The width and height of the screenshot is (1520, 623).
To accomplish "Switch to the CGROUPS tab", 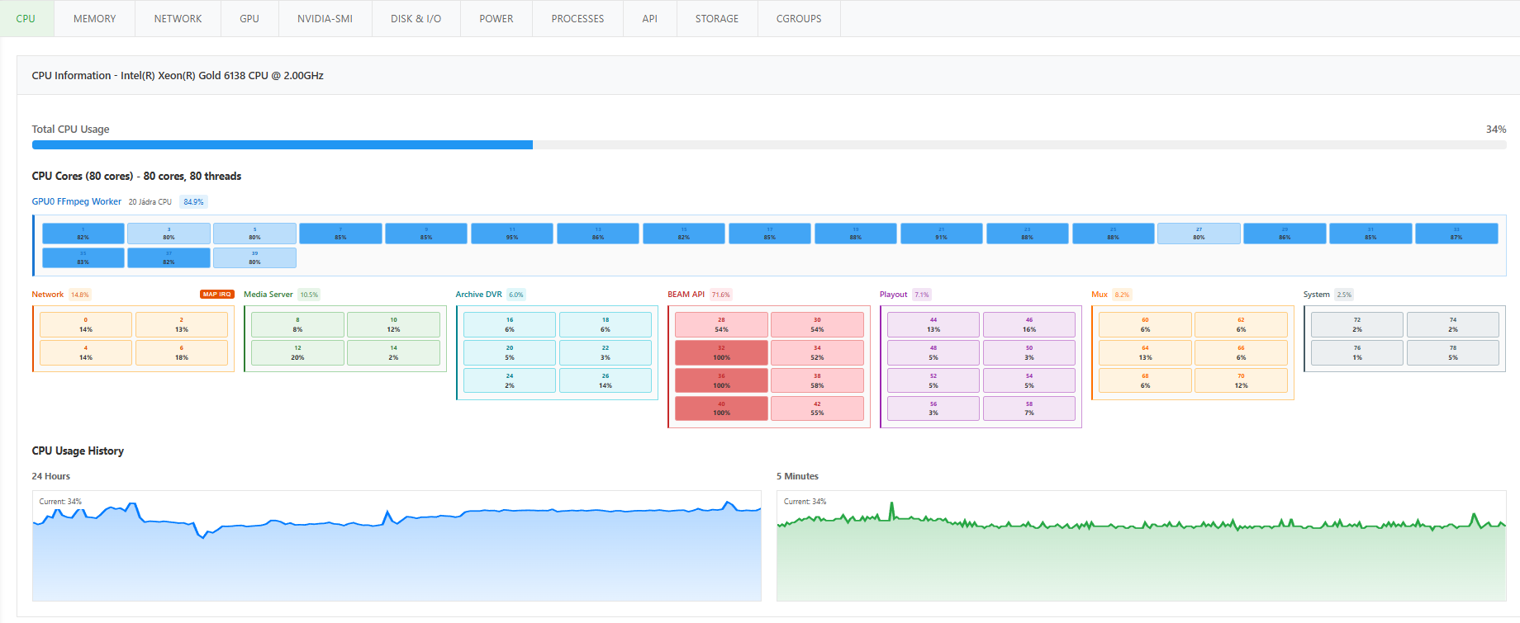I will 799,18.
